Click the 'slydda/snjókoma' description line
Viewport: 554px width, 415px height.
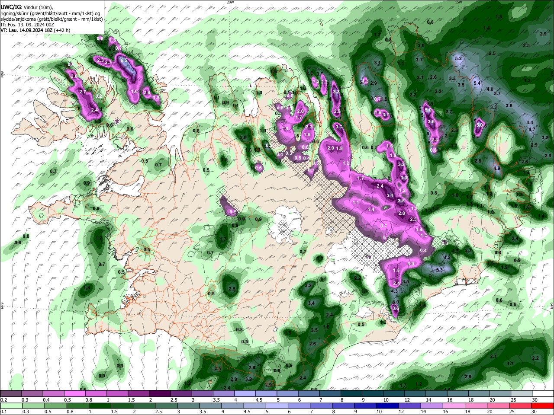coord(51,19)
